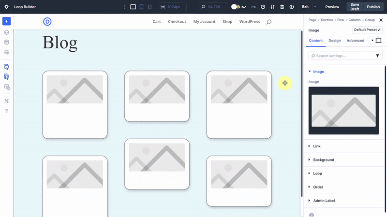This screenshot has width=387, height=217.
Task: Click Column in the breadcrumb
Action: pyautogui.click(x=355, y=20)
